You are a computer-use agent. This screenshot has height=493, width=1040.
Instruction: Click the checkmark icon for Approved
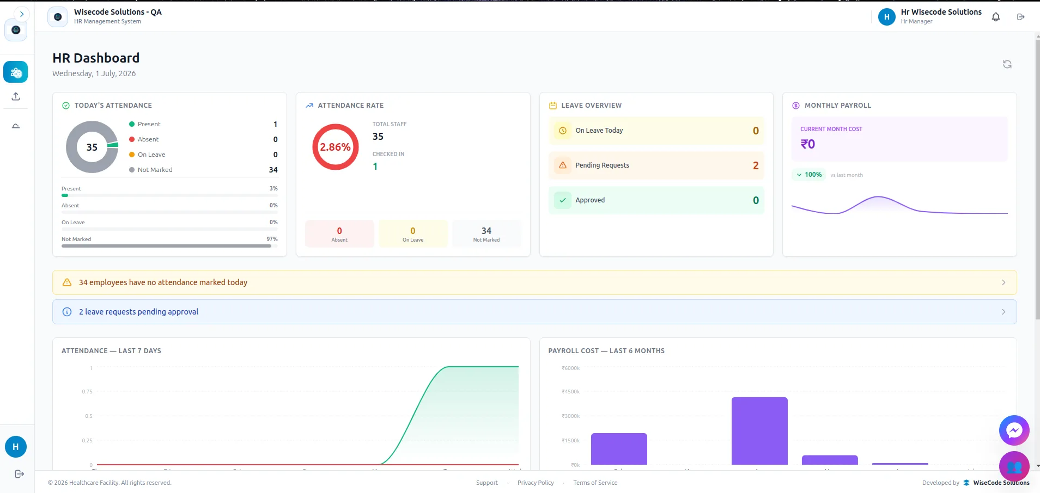tap(563, 200)
